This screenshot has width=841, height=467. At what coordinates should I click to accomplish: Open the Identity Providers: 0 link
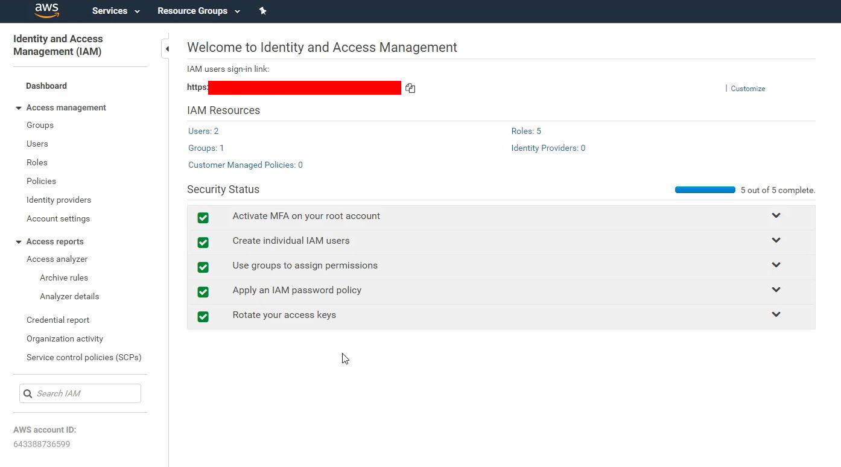pos(548,148)
